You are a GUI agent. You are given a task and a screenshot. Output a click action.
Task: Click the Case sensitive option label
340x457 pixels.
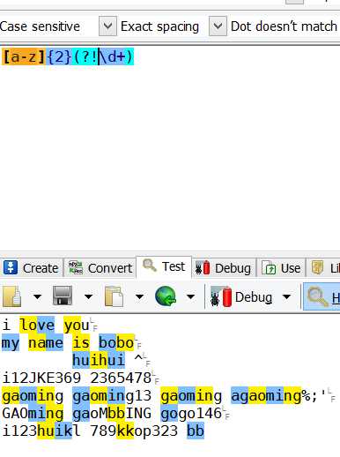point(40,26)
